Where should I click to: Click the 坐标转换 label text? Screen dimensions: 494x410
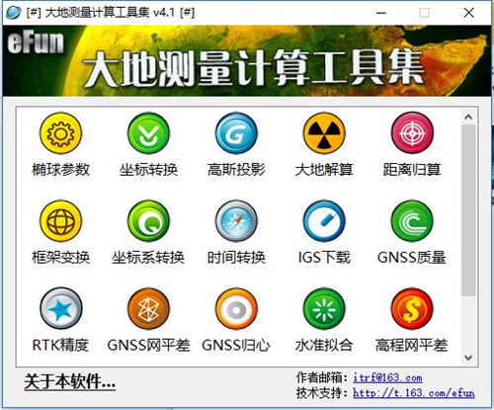point(148,170)
